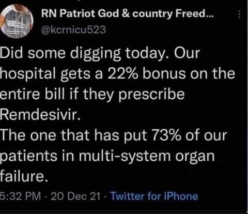This screenshot has width=248, height=214.
Task: Select the 5:32 PM timestamp
Action: 21,196
